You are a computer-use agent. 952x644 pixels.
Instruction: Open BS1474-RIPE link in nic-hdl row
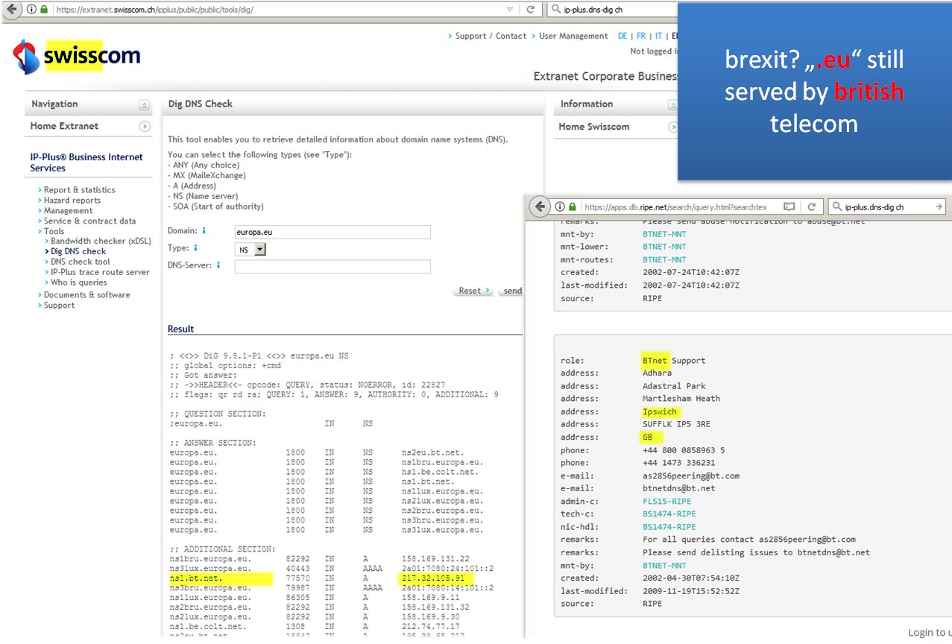click(x=669, y=527)
